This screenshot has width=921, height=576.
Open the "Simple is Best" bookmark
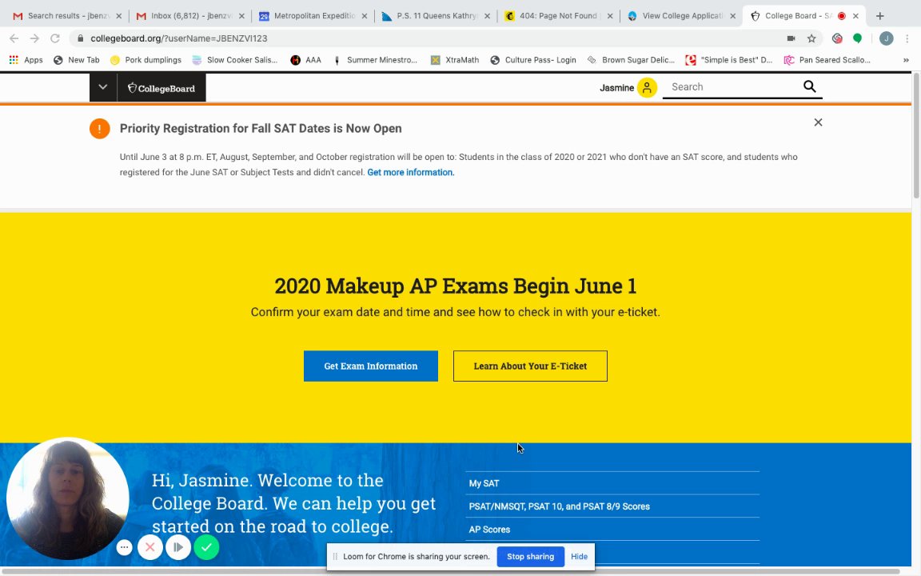(x=729, y=60)
